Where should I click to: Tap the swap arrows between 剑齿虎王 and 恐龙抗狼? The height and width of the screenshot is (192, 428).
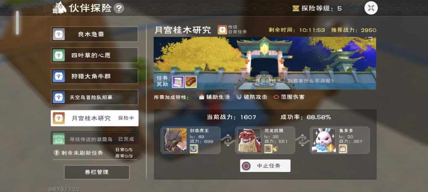tap(228, 140)
